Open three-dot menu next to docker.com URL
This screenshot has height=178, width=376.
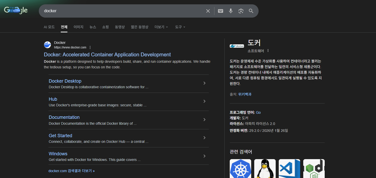click(x=90, y=47)
